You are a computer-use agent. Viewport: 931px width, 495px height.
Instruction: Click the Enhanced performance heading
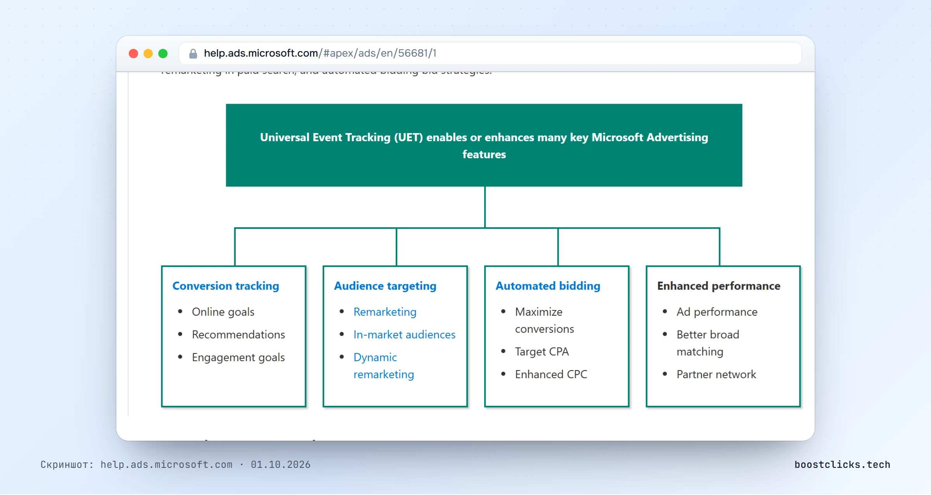point(718,286)
